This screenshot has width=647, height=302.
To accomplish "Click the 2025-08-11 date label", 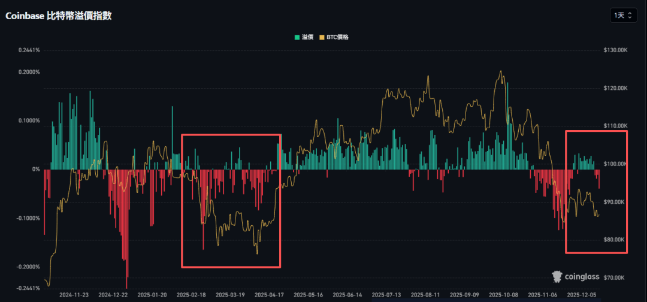I will [x=425, y=295].
